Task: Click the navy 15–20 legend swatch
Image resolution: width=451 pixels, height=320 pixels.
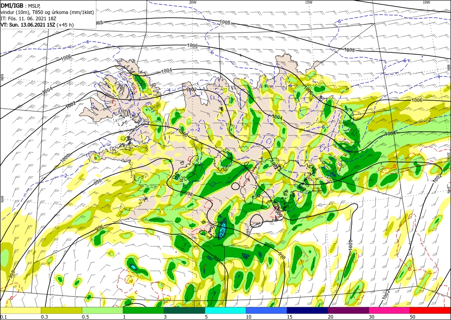Action: point(308,310)
